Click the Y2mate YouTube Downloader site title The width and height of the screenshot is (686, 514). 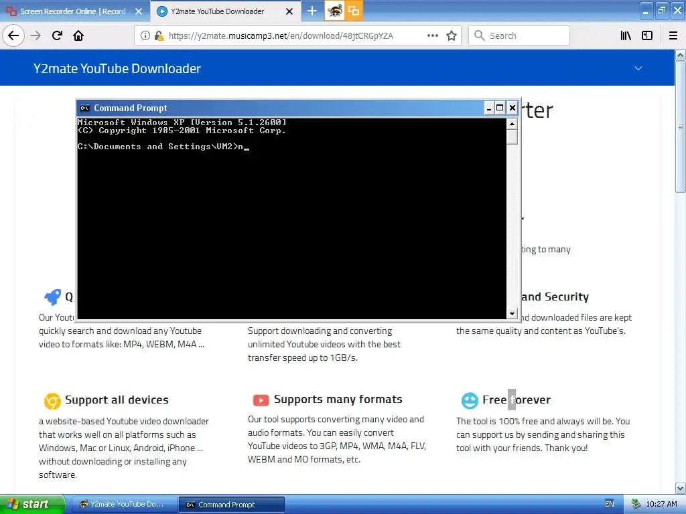117,69
